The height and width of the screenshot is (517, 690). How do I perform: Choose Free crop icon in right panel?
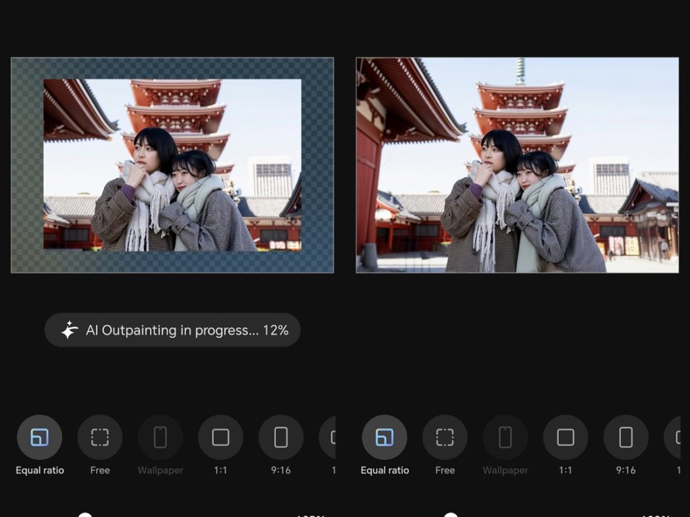click(x=445, y=437)
